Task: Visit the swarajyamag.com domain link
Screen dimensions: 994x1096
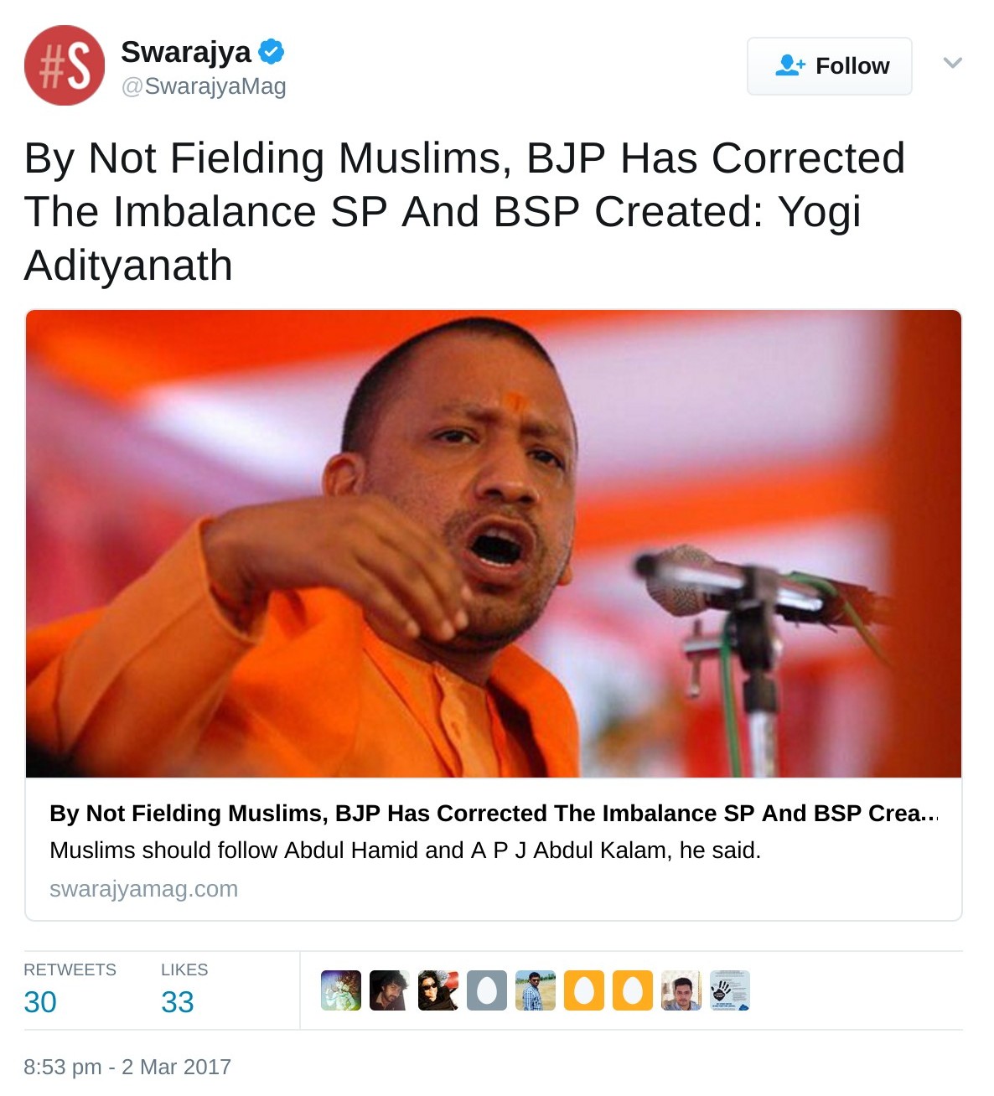Action: [x=143, y=889]
